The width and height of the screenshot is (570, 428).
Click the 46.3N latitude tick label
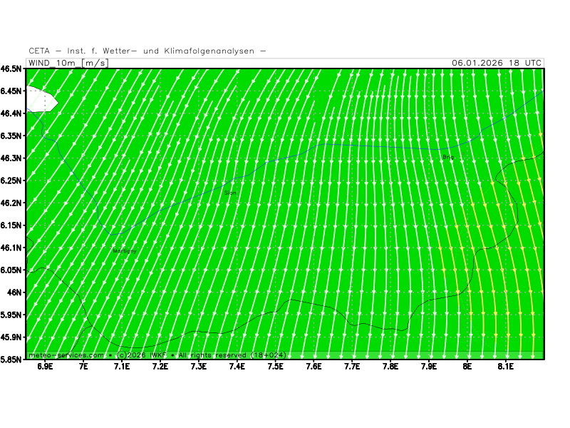[x=12, y=158]
